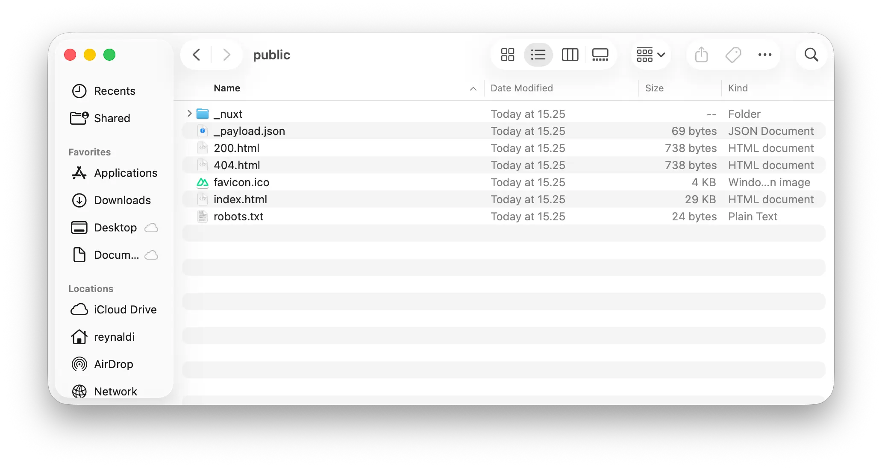Switch to icon view
The height and width of the screenshot is (468, 882).
click(507, 55)
